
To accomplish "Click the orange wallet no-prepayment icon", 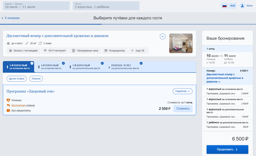I will [8, 110].
